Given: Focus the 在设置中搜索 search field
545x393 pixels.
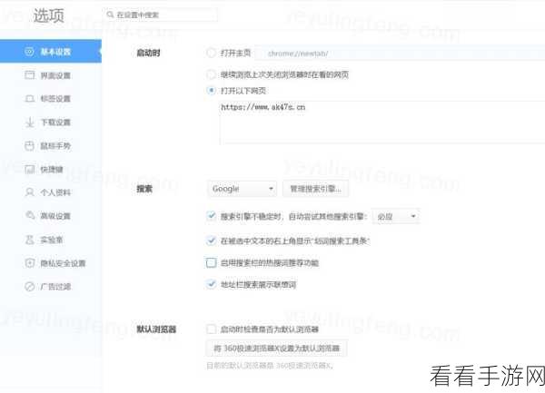Looking at the screenshot, I should [161, 15].
